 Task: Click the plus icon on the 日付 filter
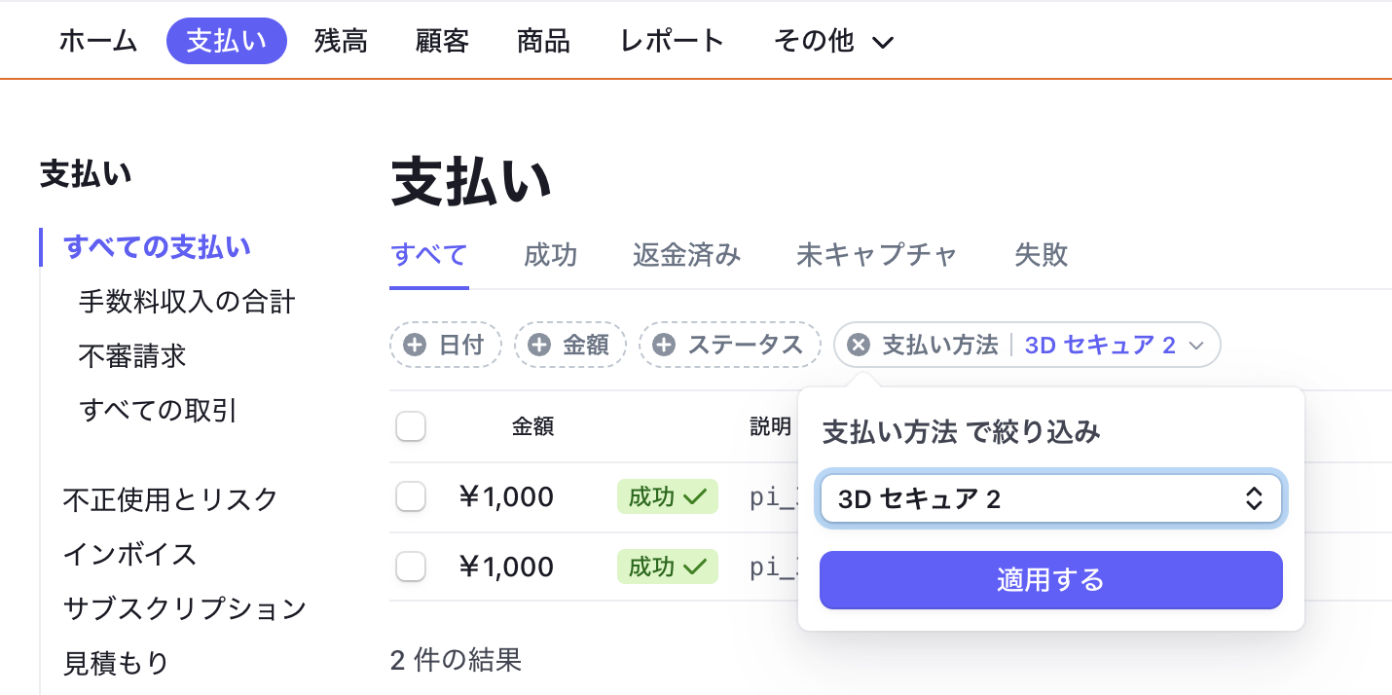tap(416, 345)
